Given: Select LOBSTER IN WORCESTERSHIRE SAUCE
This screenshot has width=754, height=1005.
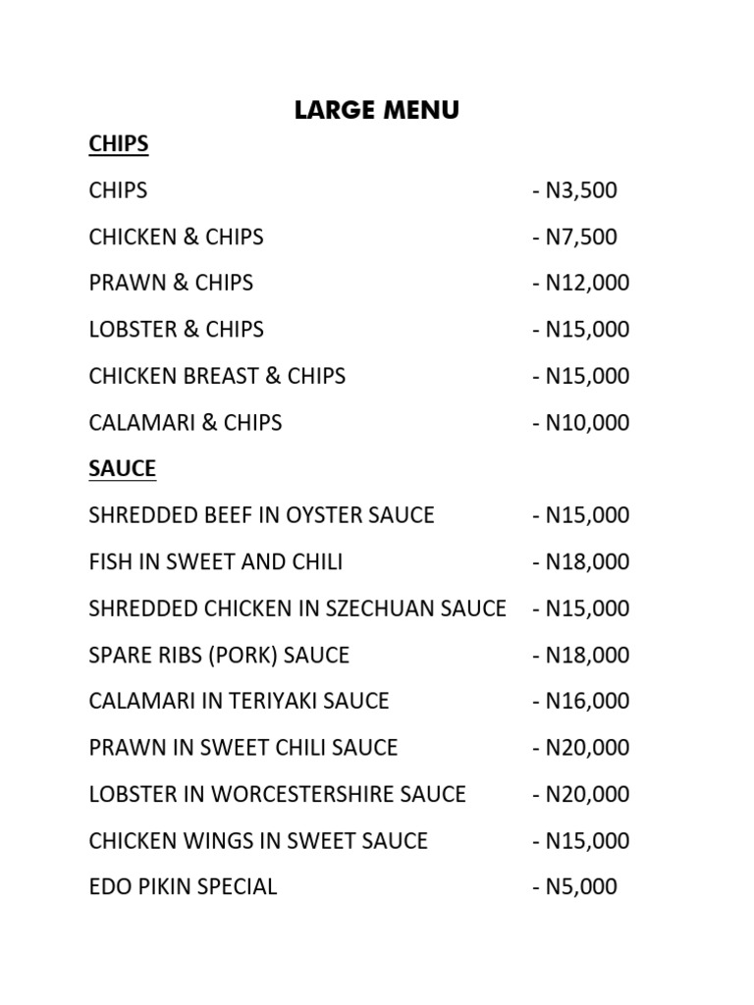Looking at the screenshot, I should (x=277, y=793).
